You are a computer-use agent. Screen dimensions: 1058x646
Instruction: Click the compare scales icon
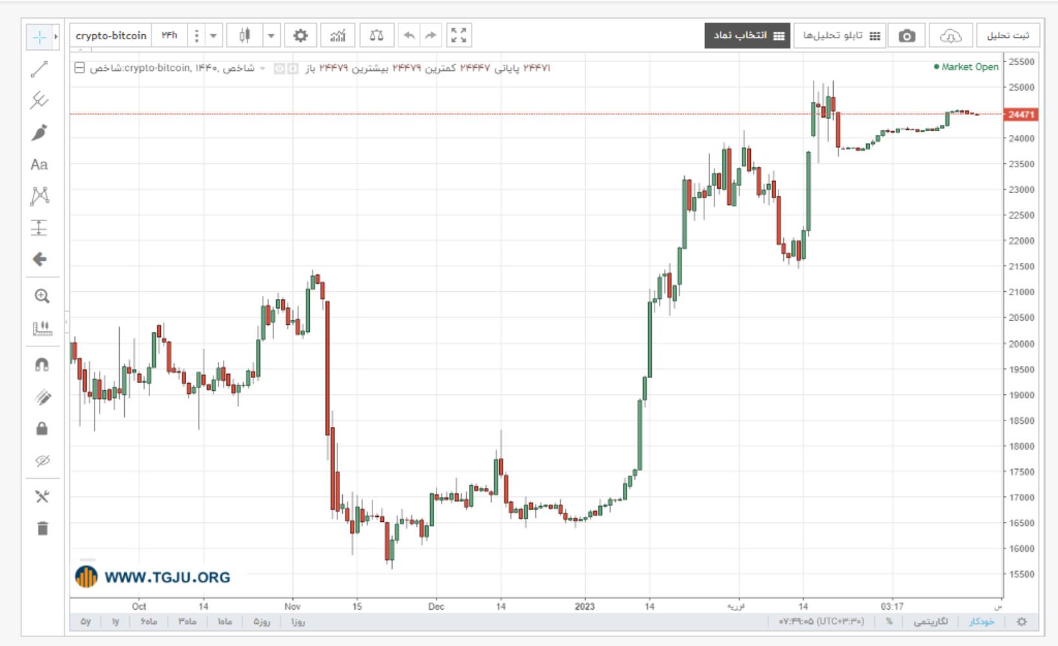tap(376, 36)
